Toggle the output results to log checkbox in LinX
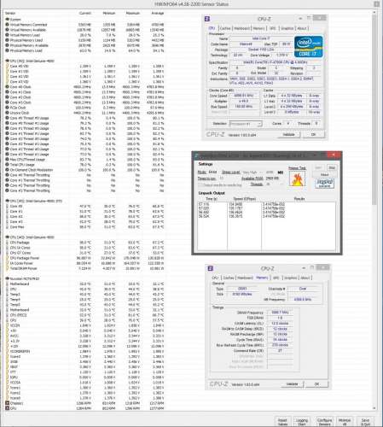Image resolution: width=383 pixels, height=427 pixels. click(200, 185)
